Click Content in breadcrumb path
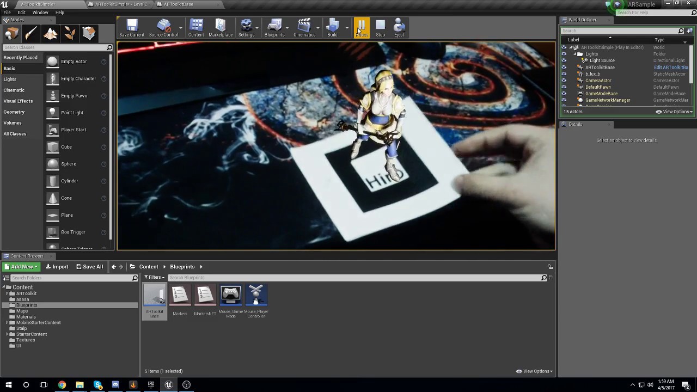This screenshot has width=697, height=392. pos(148,267)
